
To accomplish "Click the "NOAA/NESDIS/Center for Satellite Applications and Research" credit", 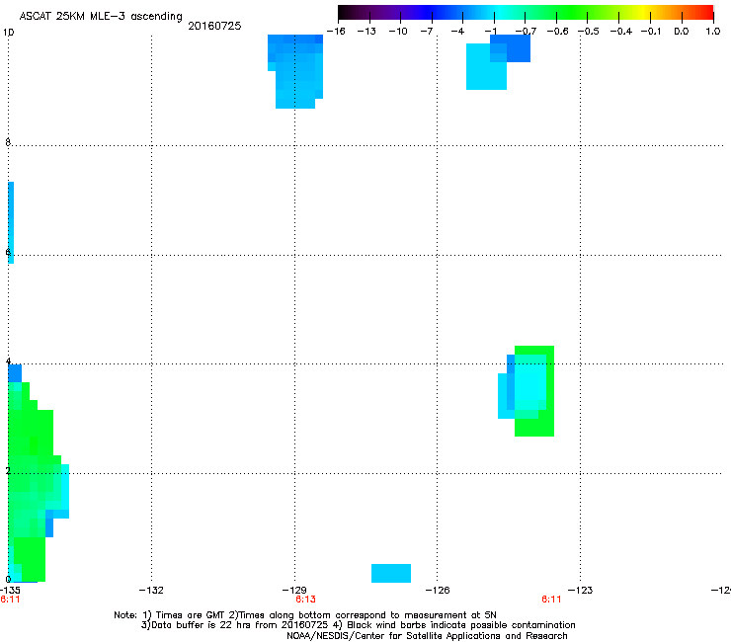I will tap(427, 636).
